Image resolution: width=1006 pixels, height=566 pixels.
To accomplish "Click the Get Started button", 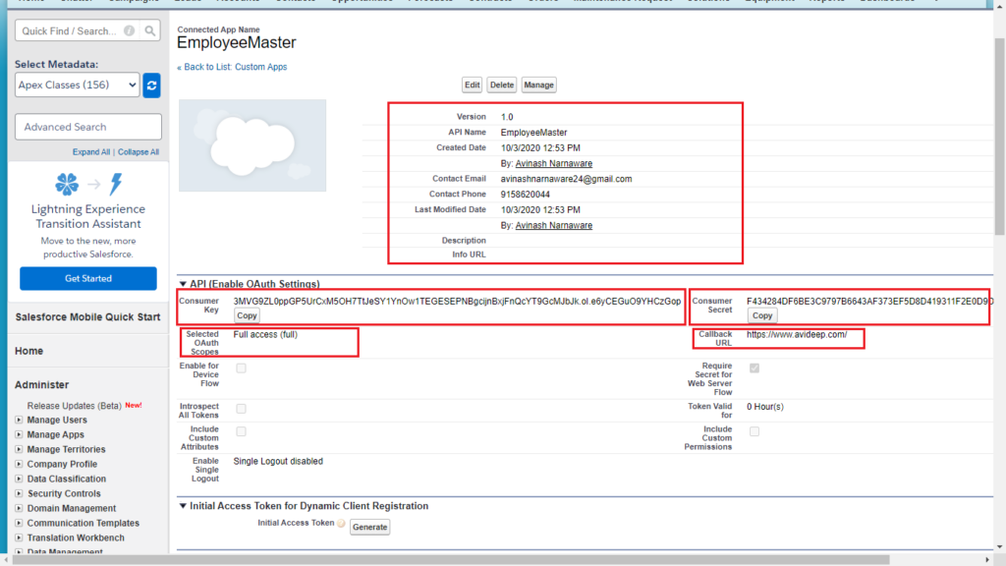I will [88, 278].
